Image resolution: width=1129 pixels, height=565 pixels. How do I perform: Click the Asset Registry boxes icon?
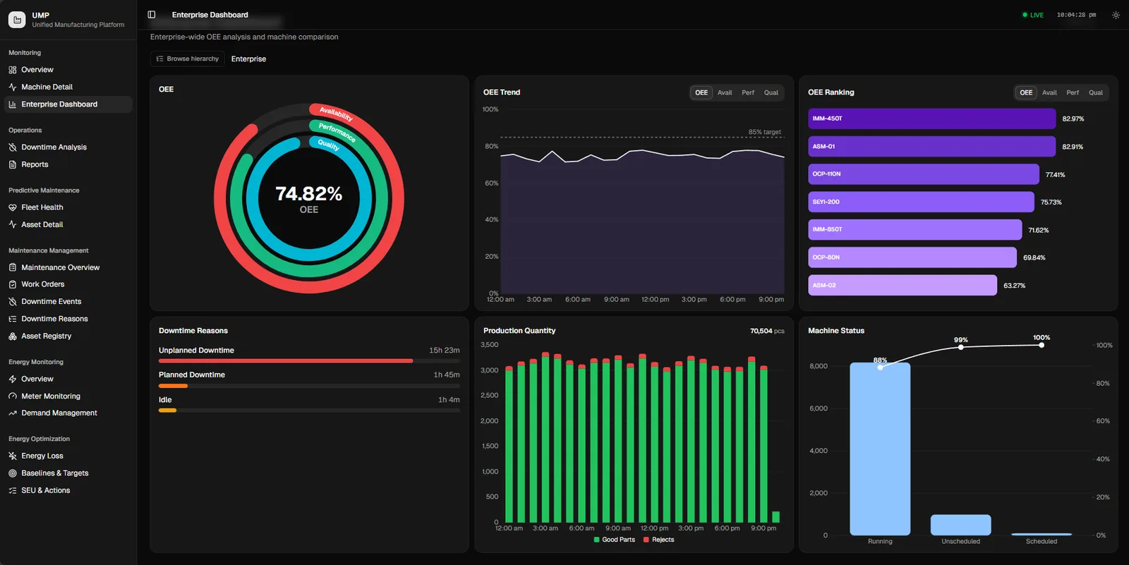pyautogui.click(x=13, y=336)
